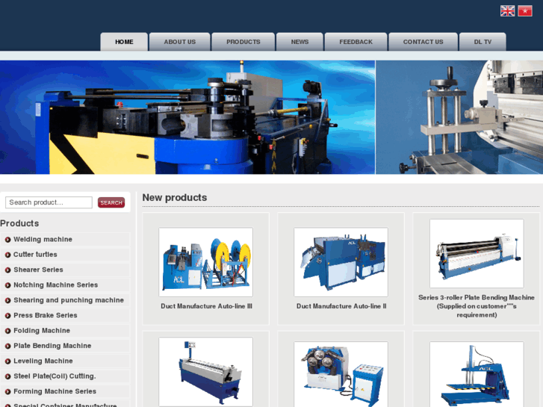Screen dimensions: 543x407
Task: Click bullet icon beside Press Brake Series
Action: point(7,316)
